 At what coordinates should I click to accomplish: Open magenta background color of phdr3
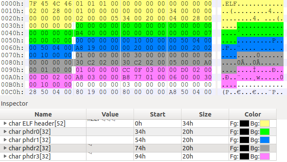tap(265, 156)
